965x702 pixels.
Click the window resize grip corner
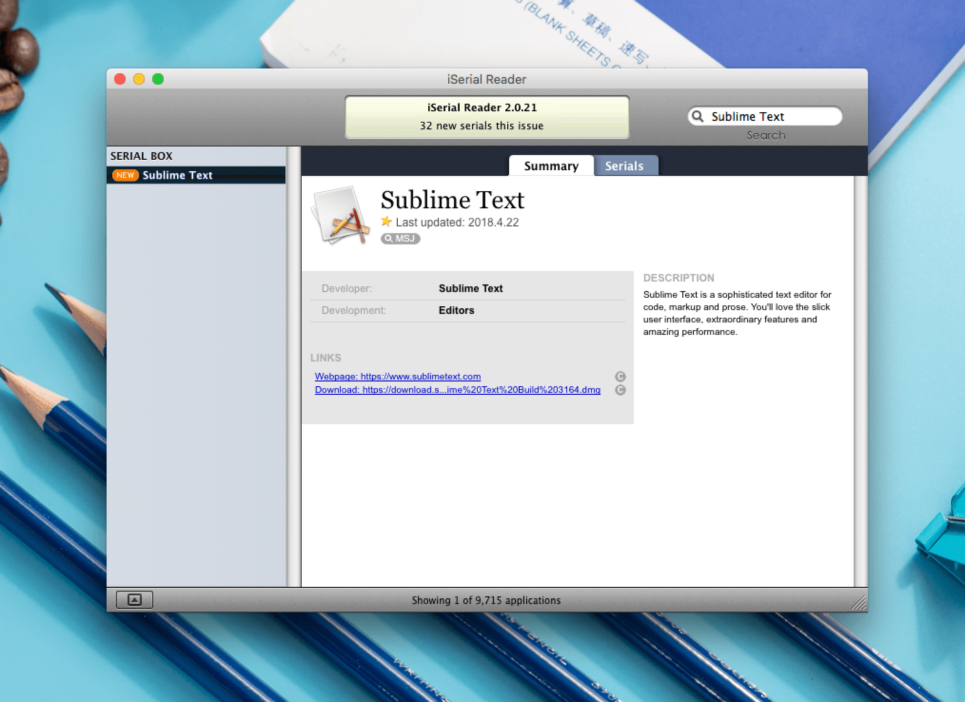tap(859, 603)
